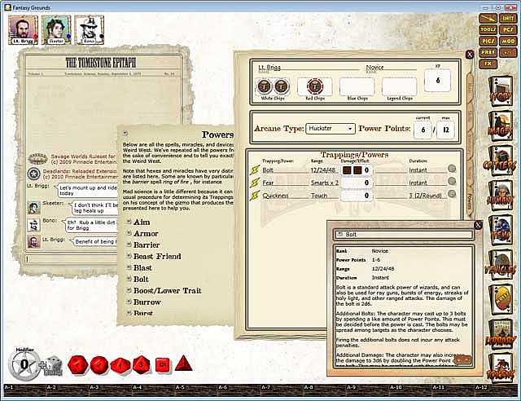This screenshot has height=401, width=521.
Task: Expand the Beast Friend power entry
Action: point(129,256)
